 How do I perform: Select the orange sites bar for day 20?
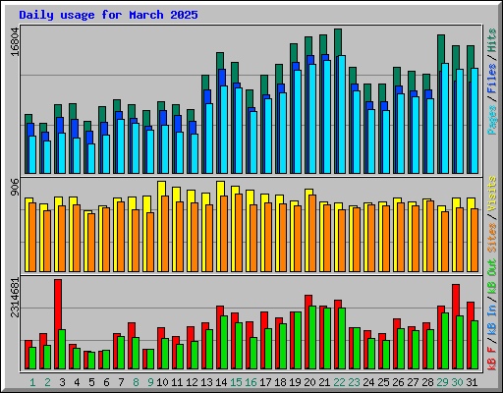[312, 233]
